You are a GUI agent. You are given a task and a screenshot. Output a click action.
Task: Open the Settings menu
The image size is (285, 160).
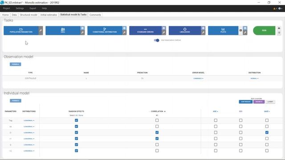[20, 8]
